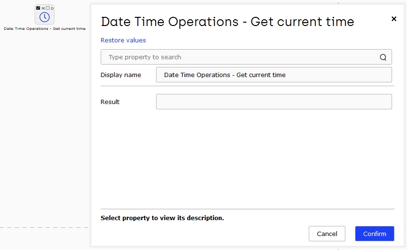Click the blue clock icon on the node
The image size is (407, 250).
(45, 17)
